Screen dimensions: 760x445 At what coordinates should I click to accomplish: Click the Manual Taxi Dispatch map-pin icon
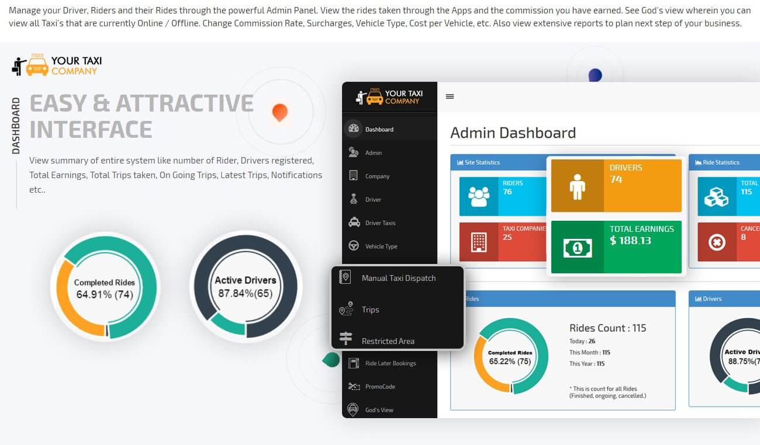pyautogui.click(x=345, y=277)
